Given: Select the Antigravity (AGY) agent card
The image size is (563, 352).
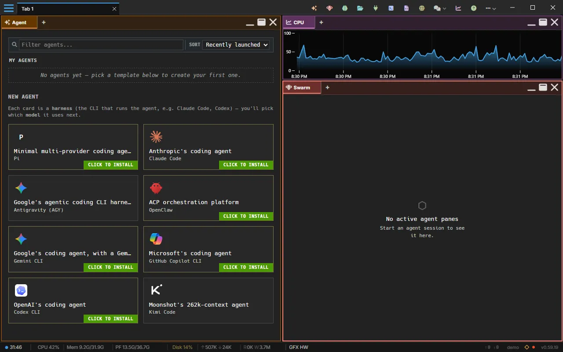Looking at the screenshot, I should click(x=73, y=198).
